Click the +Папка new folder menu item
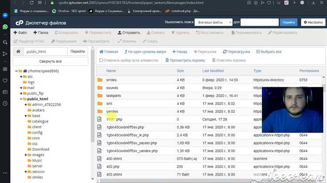 (x=41, y=33)
